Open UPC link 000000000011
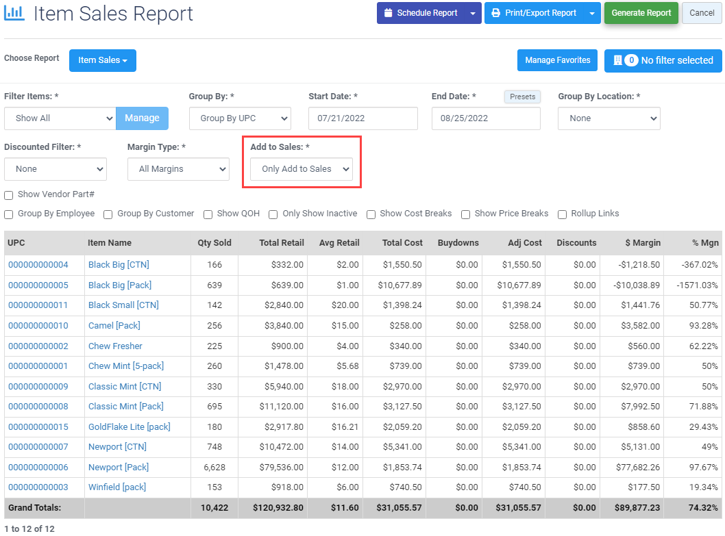Screen dimensions: 725x536 [38, 305]
